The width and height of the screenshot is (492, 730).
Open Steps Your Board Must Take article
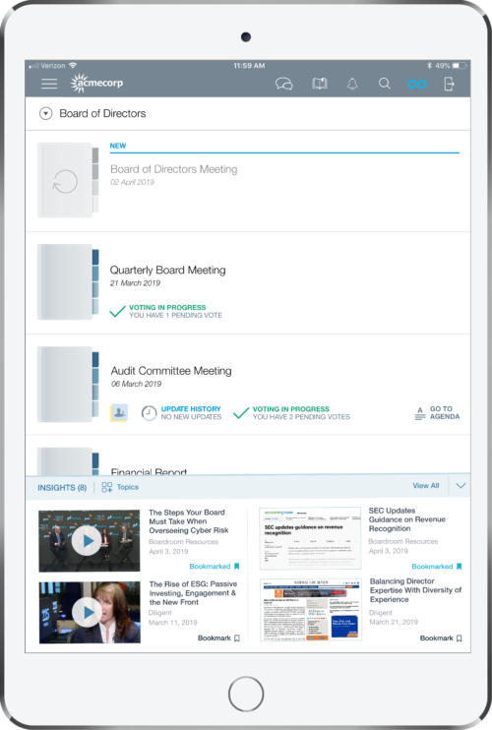pos(189,521)
